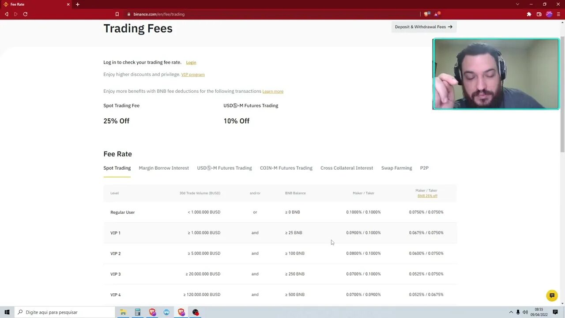Screen dimensions: 565x318
Task: Click the Windows taskbar search box
Action: [x=64, y=312]
